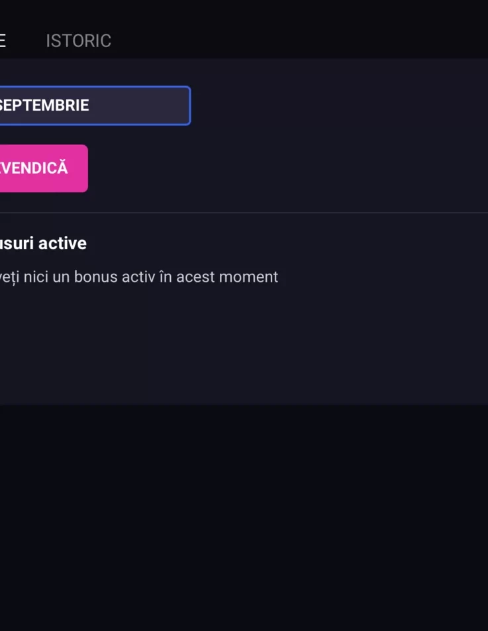Click the pink REVENDICĂ button
488x631 pixels.
point(44,168)
